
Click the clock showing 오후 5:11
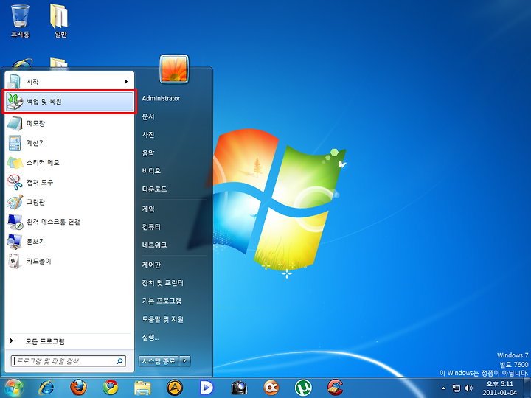coord(500,388)
